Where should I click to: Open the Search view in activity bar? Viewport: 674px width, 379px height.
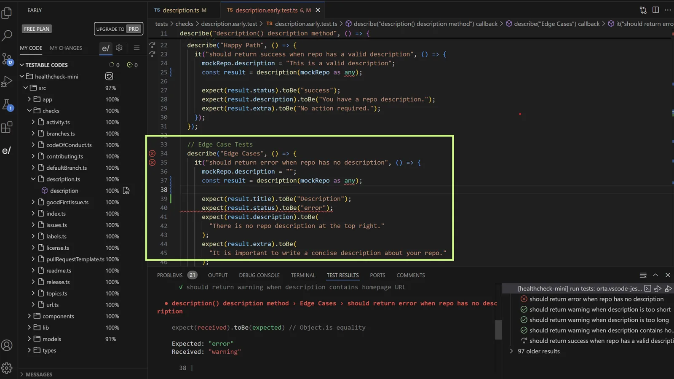[x=7, y=35]
